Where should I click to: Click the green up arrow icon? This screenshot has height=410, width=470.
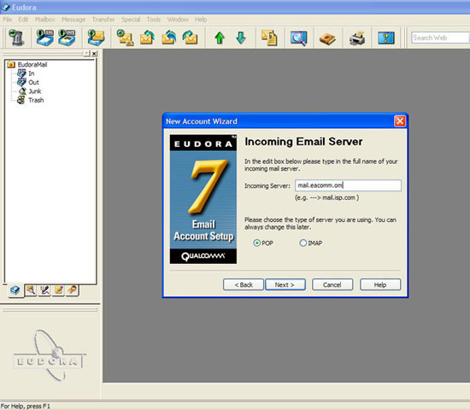pyautogui.click(x=220, y=38)
